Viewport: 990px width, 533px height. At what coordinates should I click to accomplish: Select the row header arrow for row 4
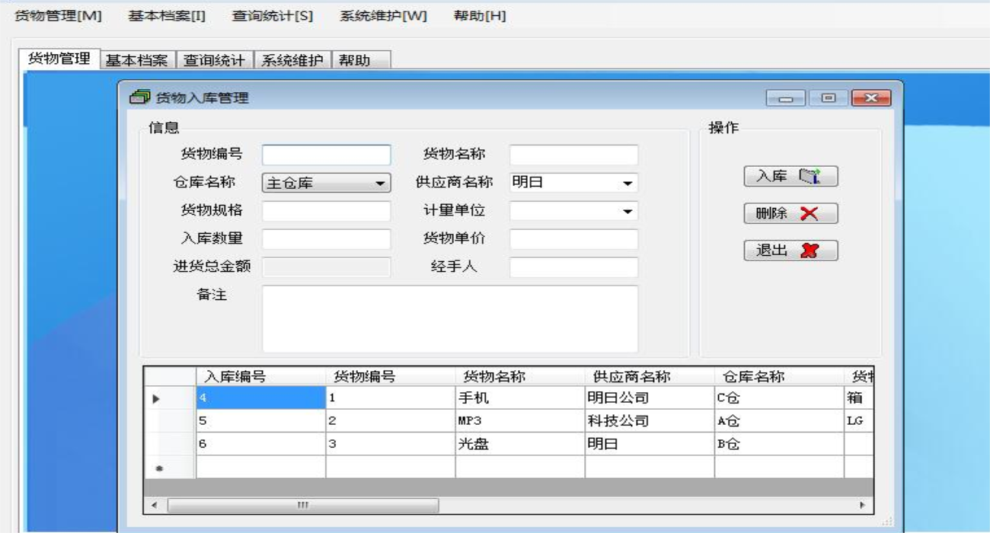coord(170,398)
